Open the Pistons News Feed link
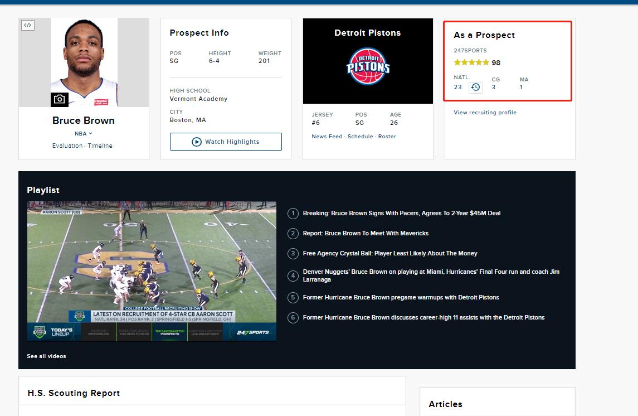This screenshot has height=416, width=638. click(327, 137)
